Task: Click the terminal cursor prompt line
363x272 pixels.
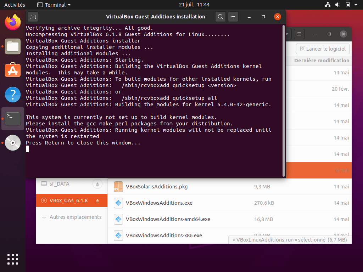Action: 27,149
